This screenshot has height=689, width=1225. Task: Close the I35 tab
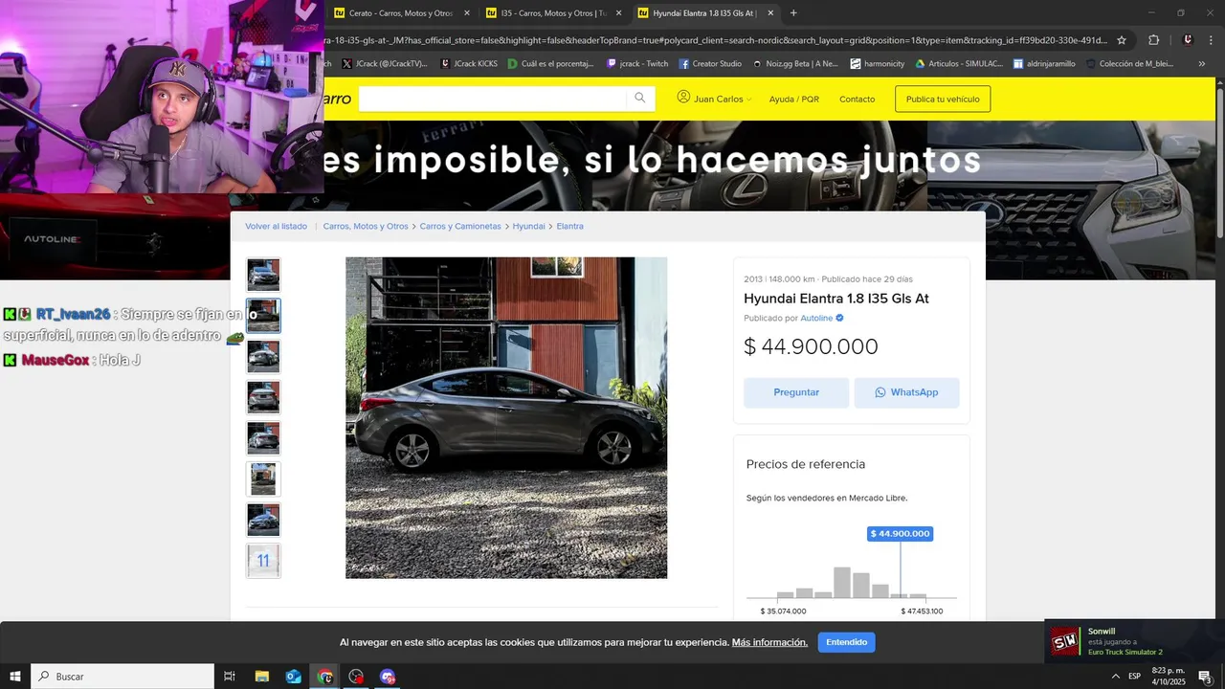tap(618, 13)
